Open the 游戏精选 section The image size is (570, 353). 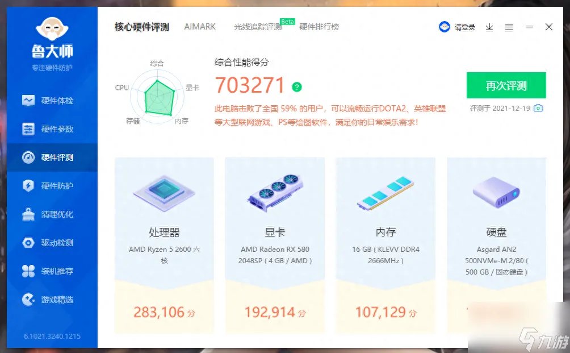(48, 300)
